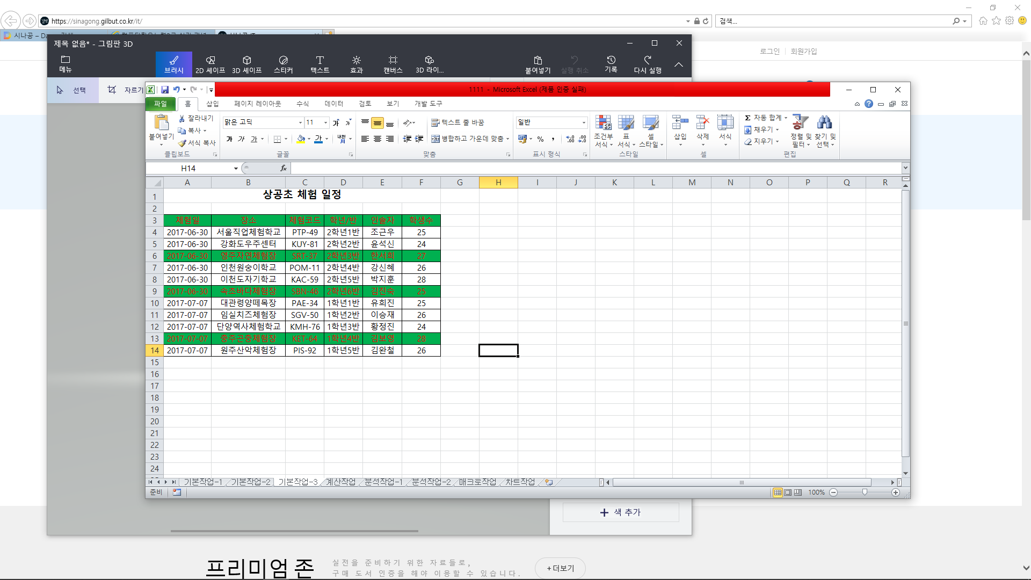Click the formula bar input field
The image size is (1031, 580).
(591, 169)
